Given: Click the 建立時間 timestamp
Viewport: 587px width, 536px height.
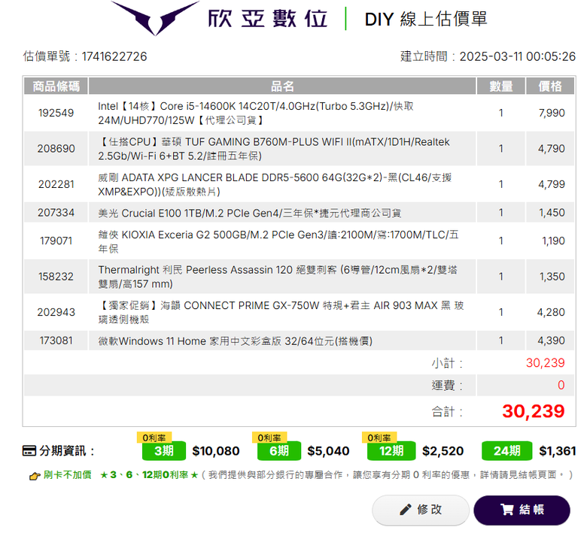Looking at the screenshot, I should pyautogui.click(x=488, y=56).
